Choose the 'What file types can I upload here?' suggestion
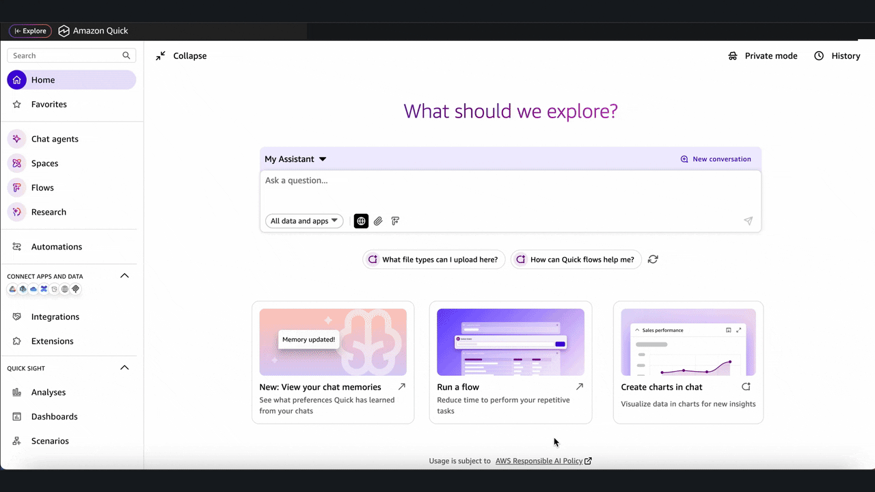Viewport: 875px width, 492px height. (x=434, y=260)
